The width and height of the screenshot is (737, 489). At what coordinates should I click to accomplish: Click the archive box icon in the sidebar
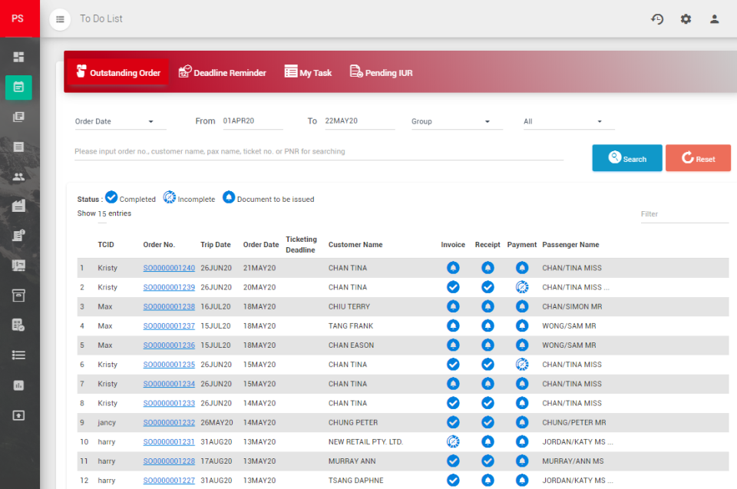coord(18,295)
